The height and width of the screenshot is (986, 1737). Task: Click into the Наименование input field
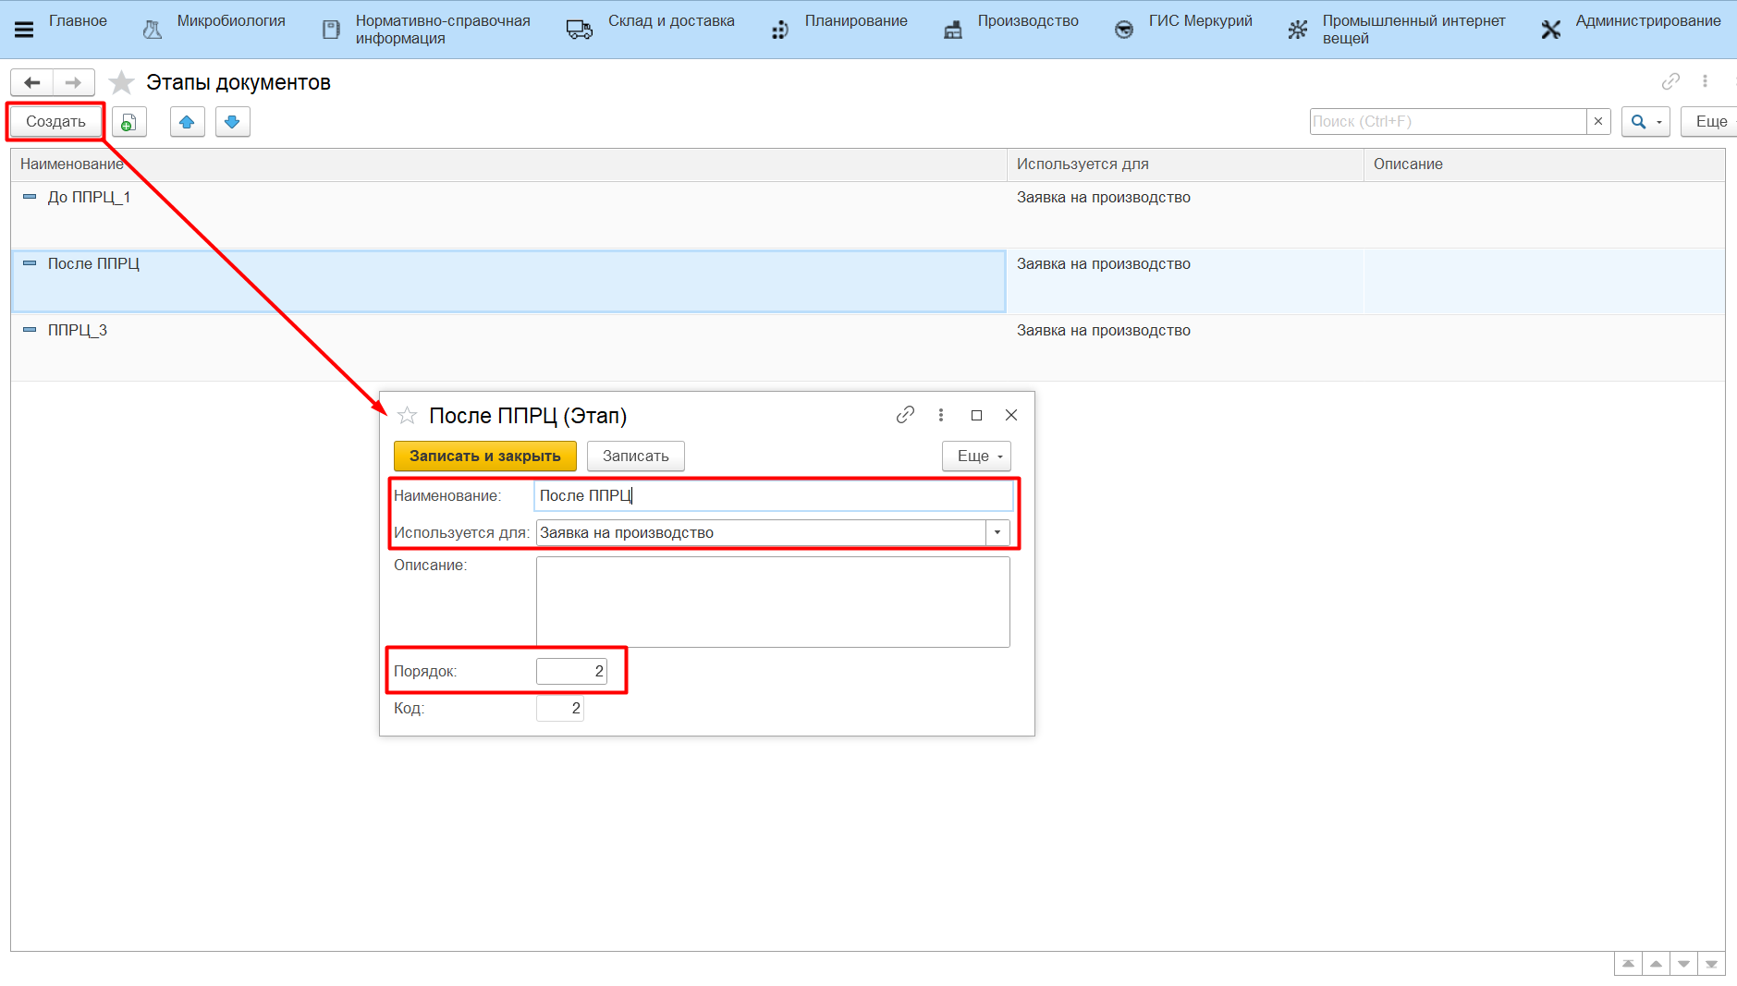click(x=773, y=496)
